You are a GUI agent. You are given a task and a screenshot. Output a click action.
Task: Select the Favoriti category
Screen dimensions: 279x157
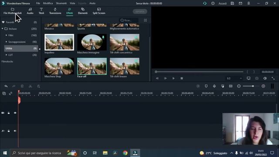[x=10, y=22]
